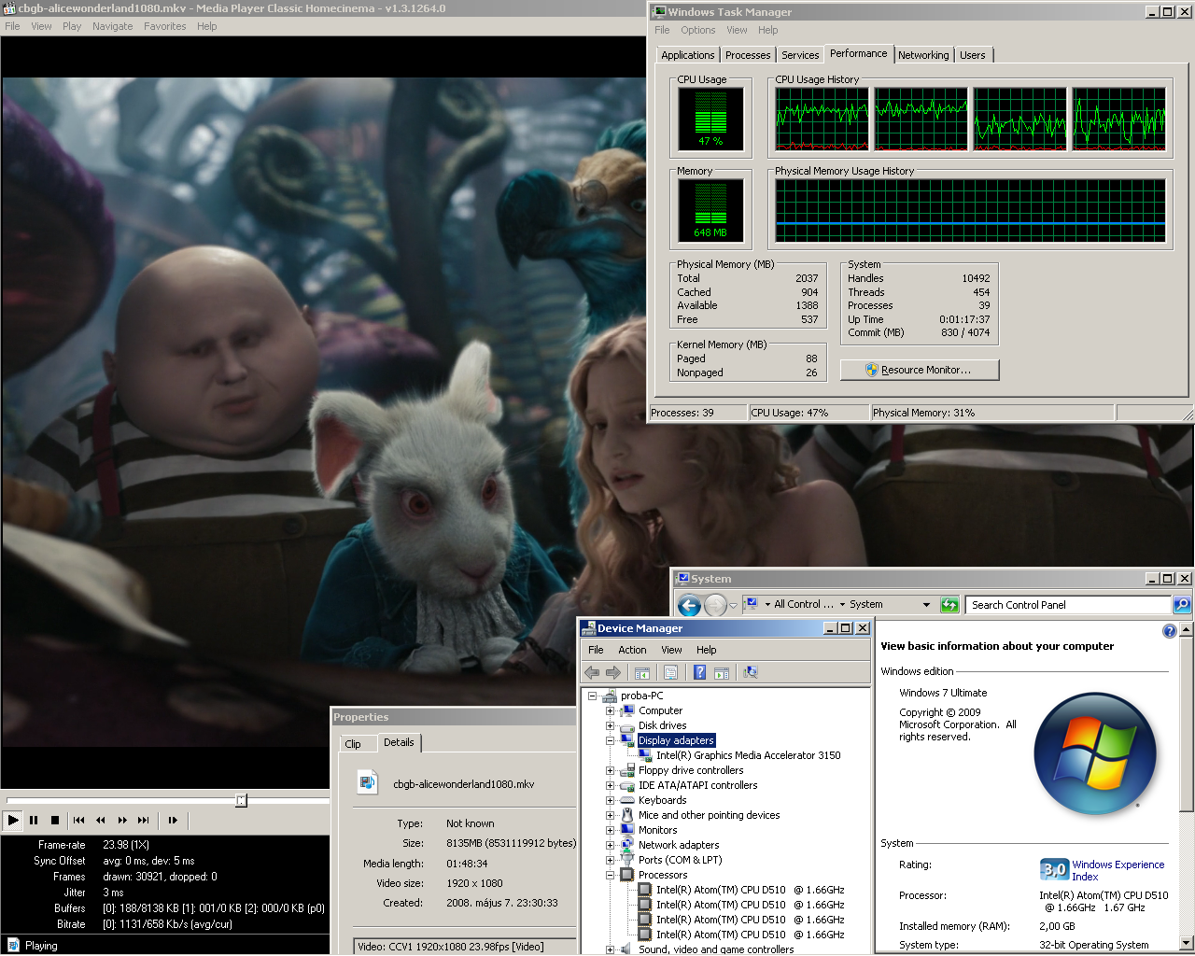This screenshot has height=956, width=1195.
Task: Expand the Disk drives node
Action: 610,725
